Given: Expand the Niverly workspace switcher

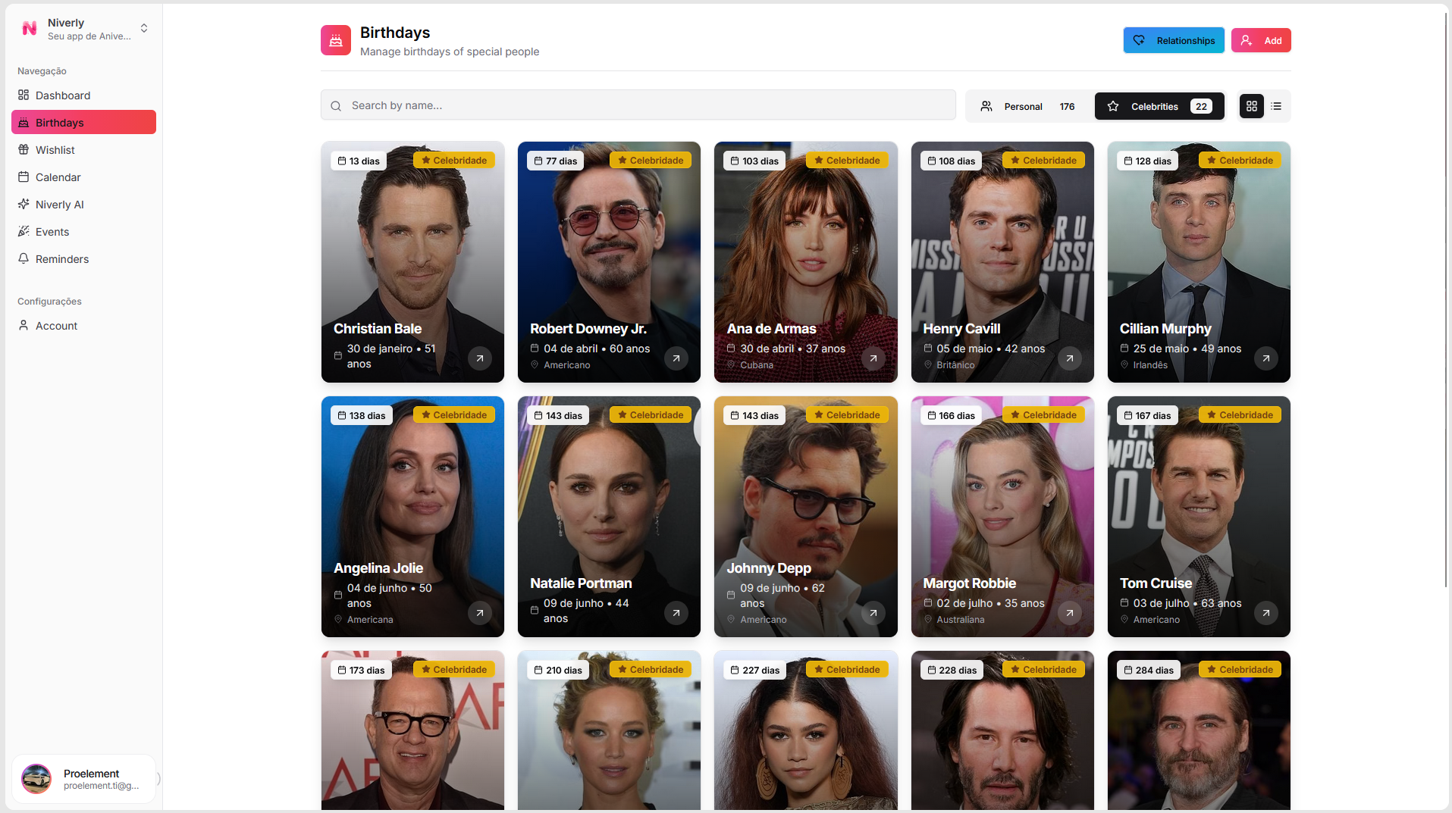Looking at the screenshot, I should tap(144, 29).
